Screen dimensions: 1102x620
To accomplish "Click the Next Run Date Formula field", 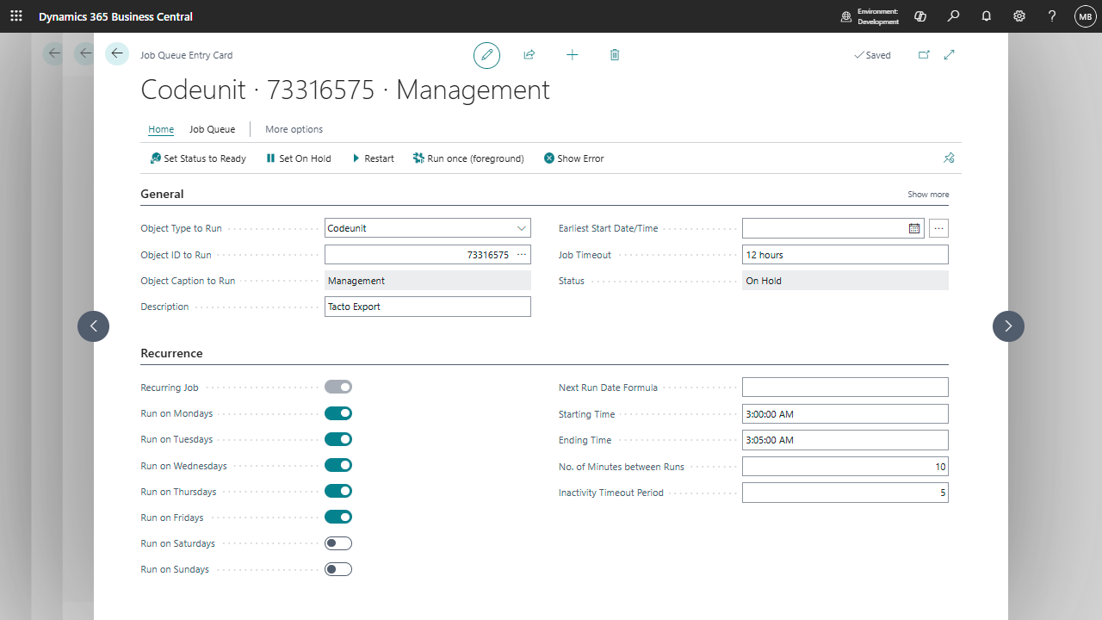I will pyautogui.click(x=845, y=387).
